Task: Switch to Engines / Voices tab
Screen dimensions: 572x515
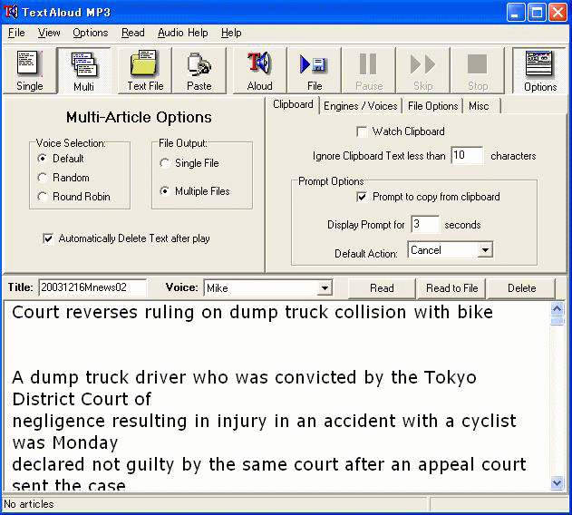Action: coord(361,106)
